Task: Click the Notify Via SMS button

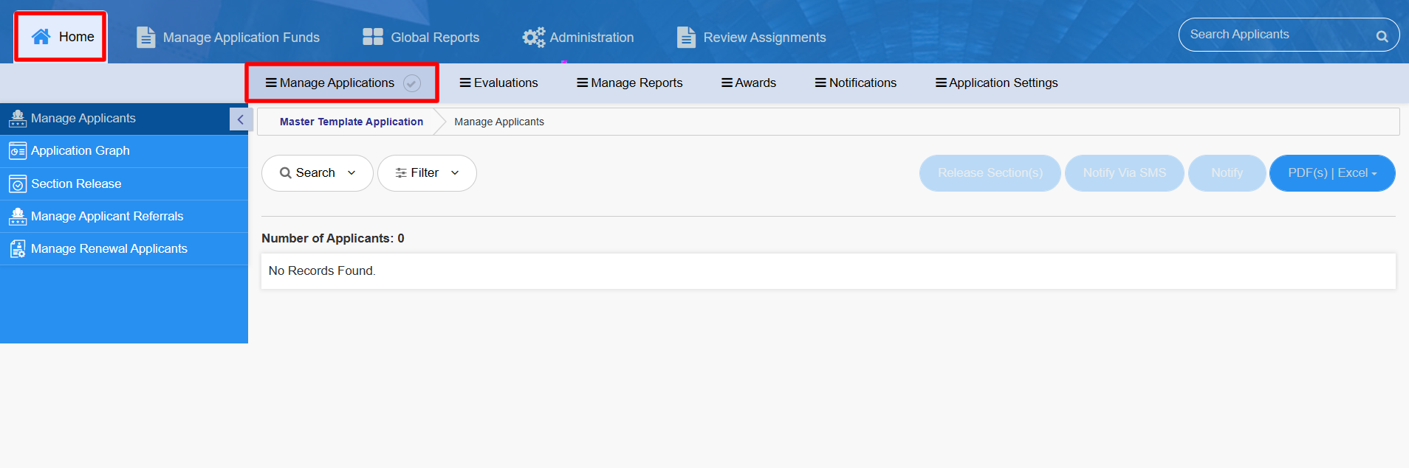Action: pos(1124,173)
